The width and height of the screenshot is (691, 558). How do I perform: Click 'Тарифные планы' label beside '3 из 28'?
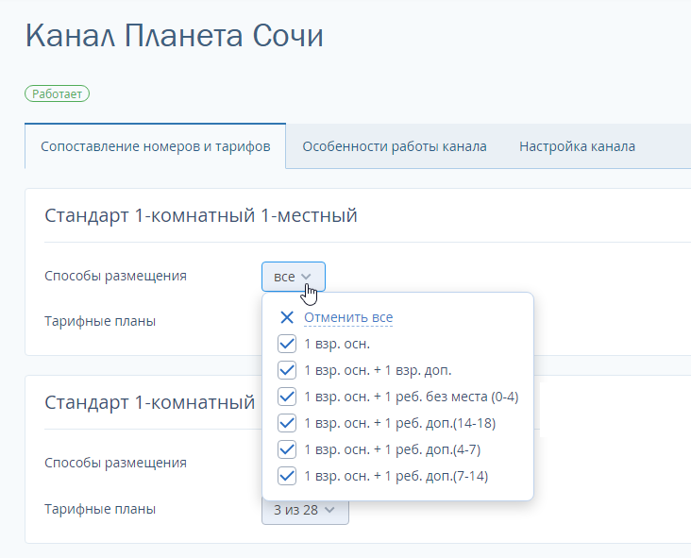(100, 509)
